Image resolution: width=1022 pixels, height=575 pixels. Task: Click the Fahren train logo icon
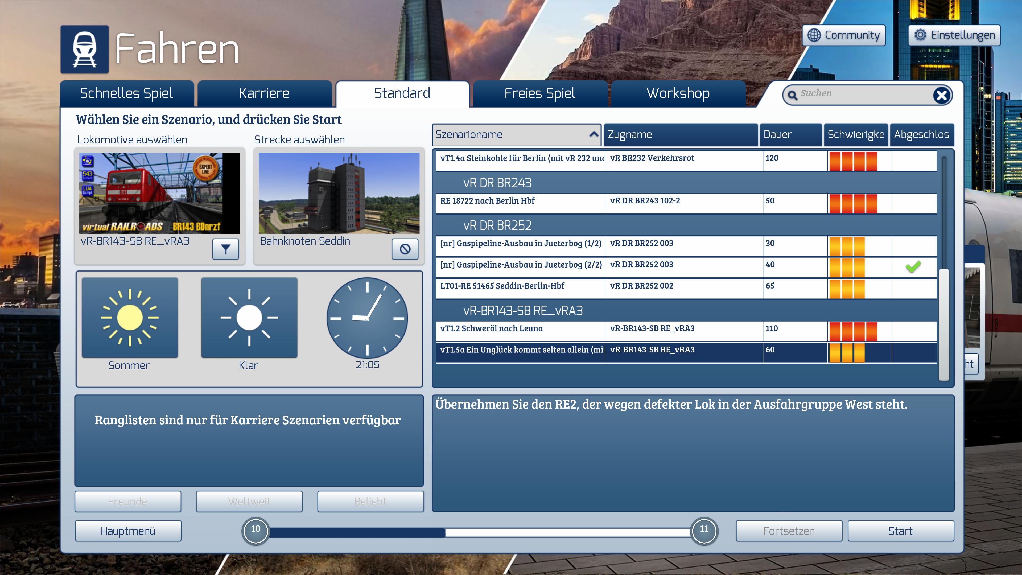85,50
